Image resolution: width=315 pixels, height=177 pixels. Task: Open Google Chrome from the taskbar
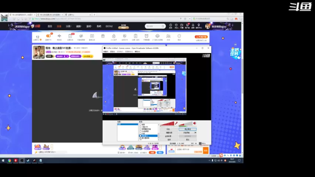point(9,160)
